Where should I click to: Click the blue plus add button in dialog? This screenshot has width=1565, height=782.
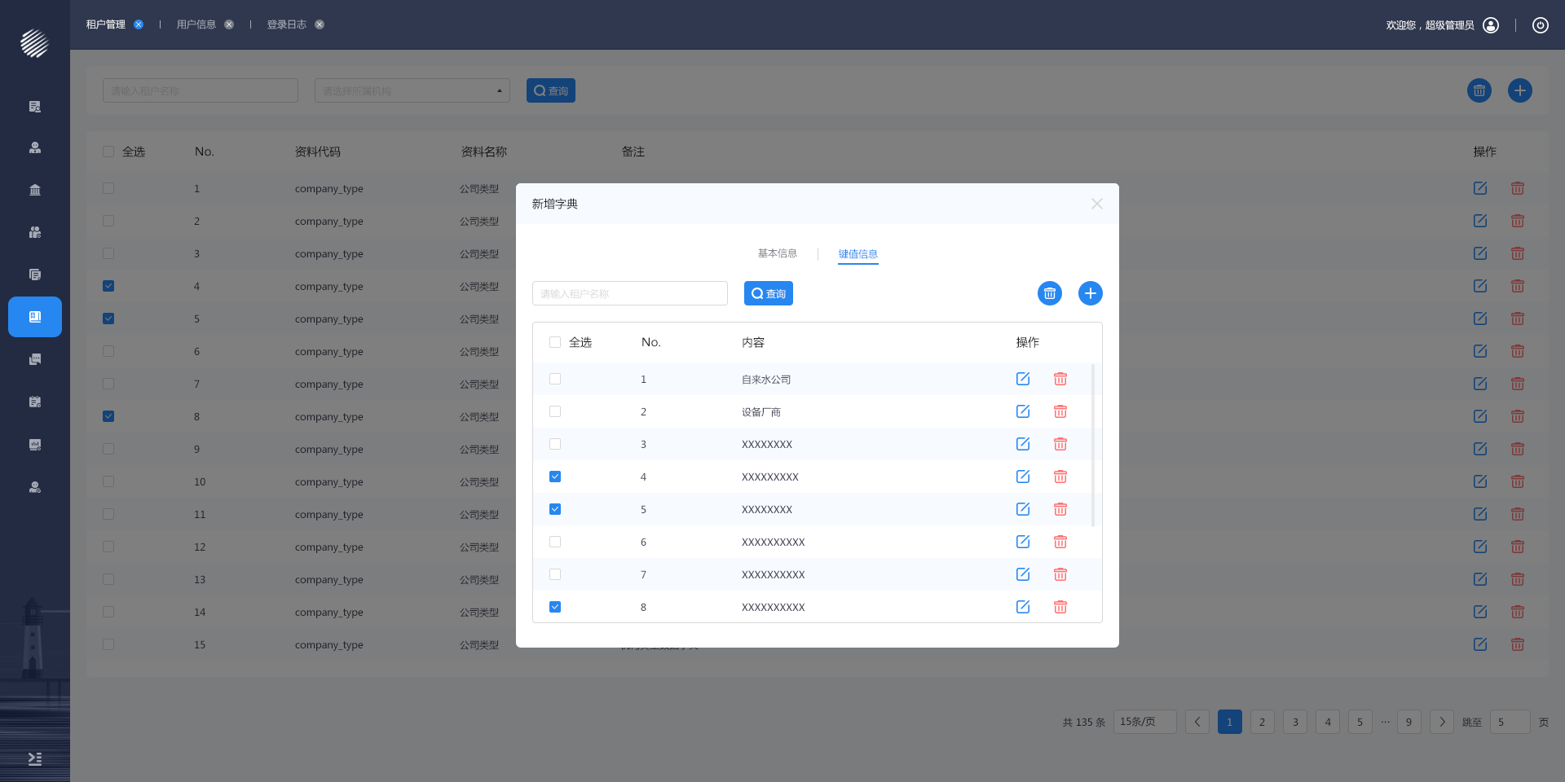1090,293
